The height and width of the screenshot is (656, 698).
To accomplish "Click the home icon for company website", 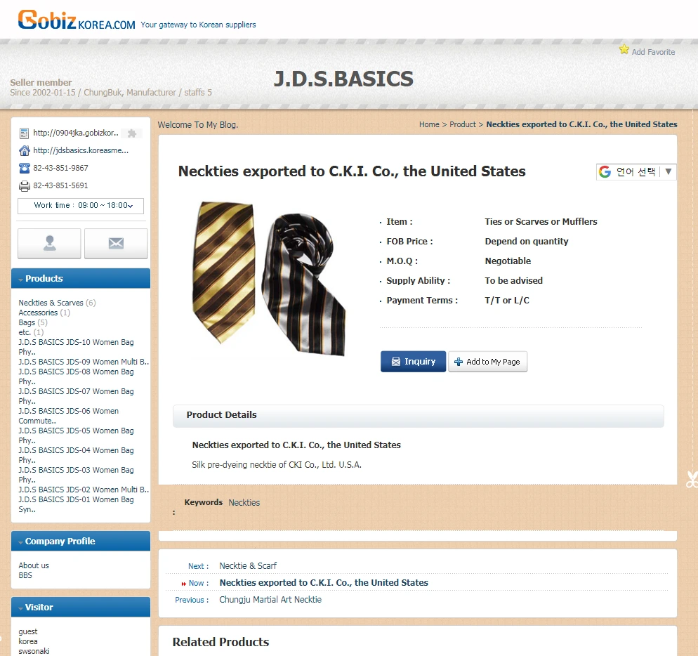I will (25, 150).
